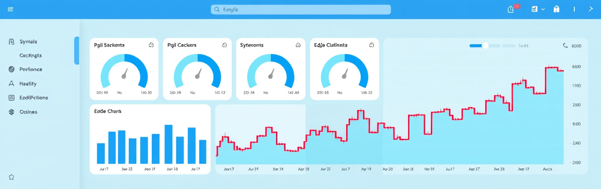Expand the dropdown chevron beside the document icon
This screenshot has width=601, height=189.
click(x=543, y=9)
